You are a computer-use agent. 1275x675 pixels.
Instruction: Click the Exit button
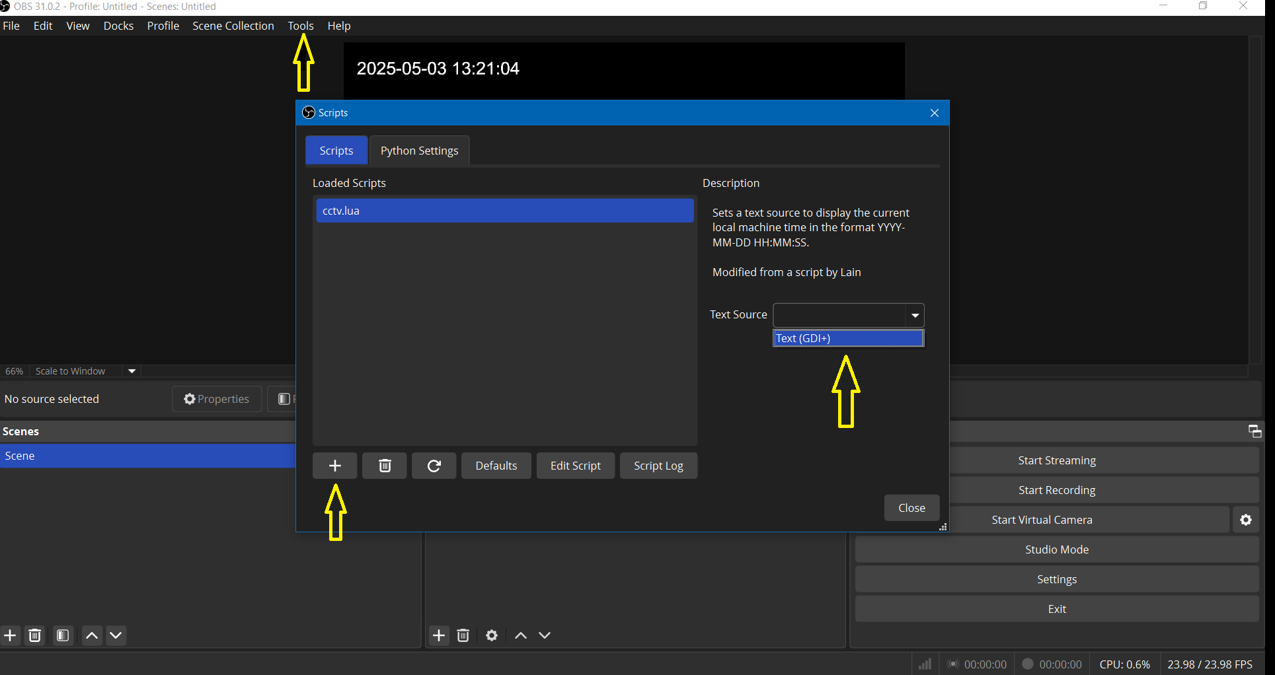(x=1057, y=609)
